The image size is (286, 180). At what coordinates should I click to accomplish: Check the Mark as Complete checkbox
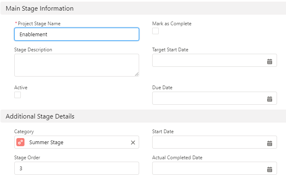155,31
